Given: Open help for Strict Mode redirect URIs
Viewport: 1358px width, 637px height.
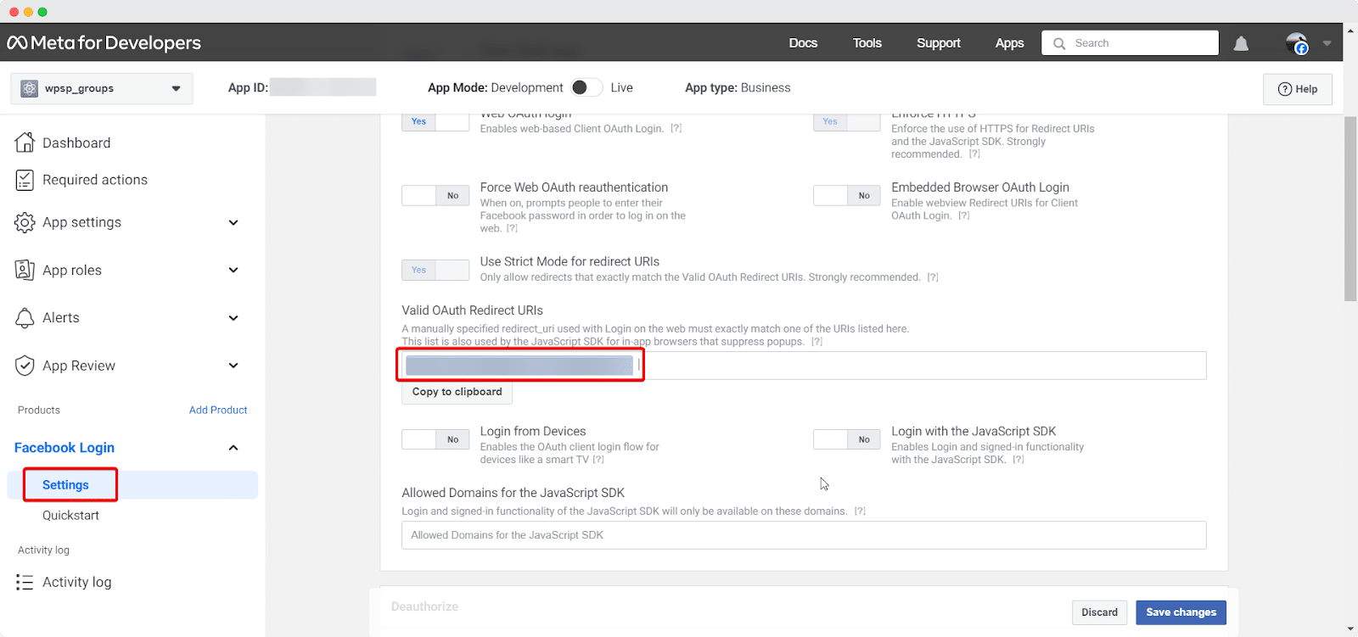Looking at the screenshot, I should [x=933, y=277].
